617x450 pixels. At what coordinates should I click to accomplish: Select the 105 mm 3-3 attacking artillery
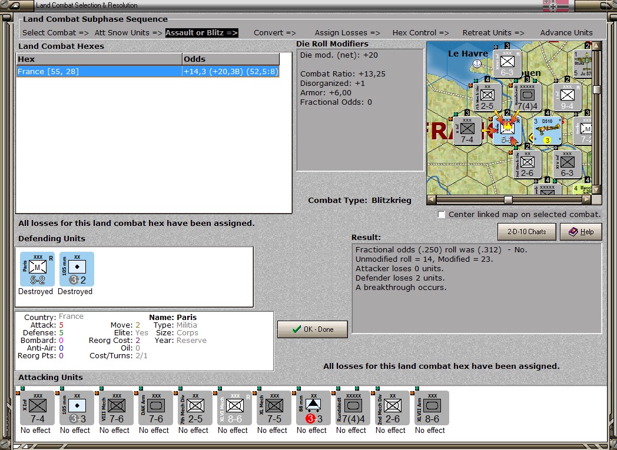point(77,408)
